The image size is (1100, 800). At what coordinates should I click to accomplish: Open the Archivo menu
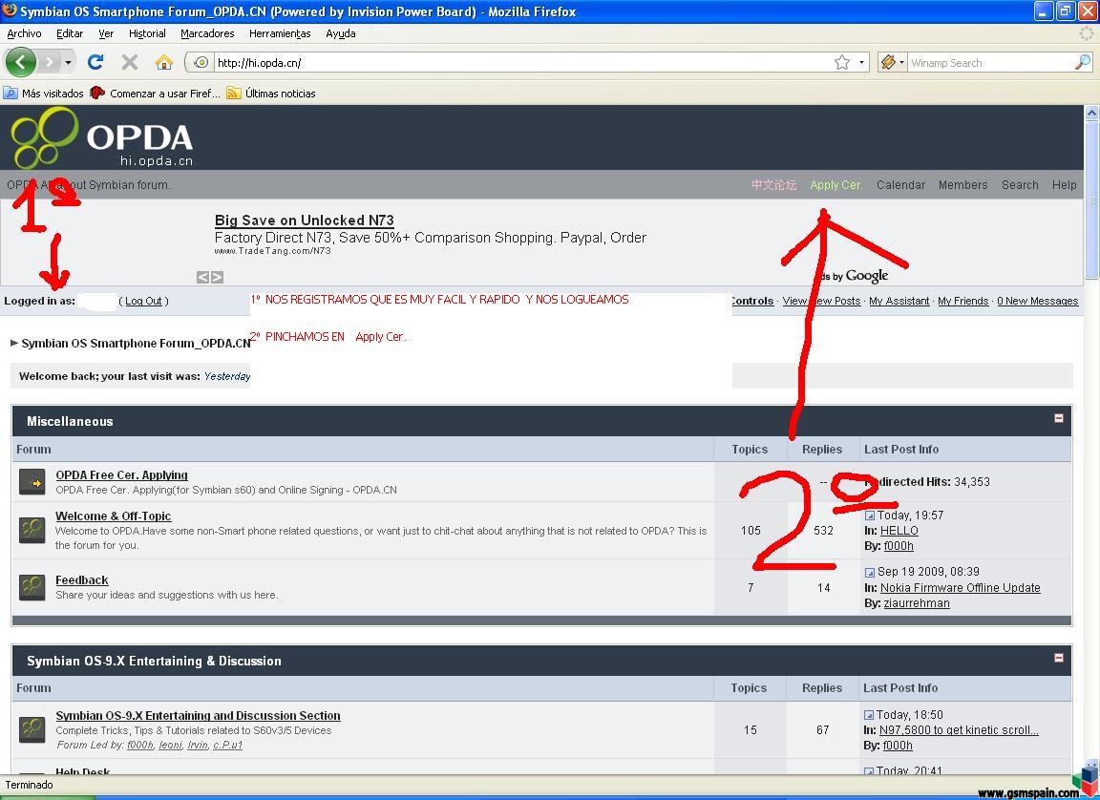click(x=24, y=33)
